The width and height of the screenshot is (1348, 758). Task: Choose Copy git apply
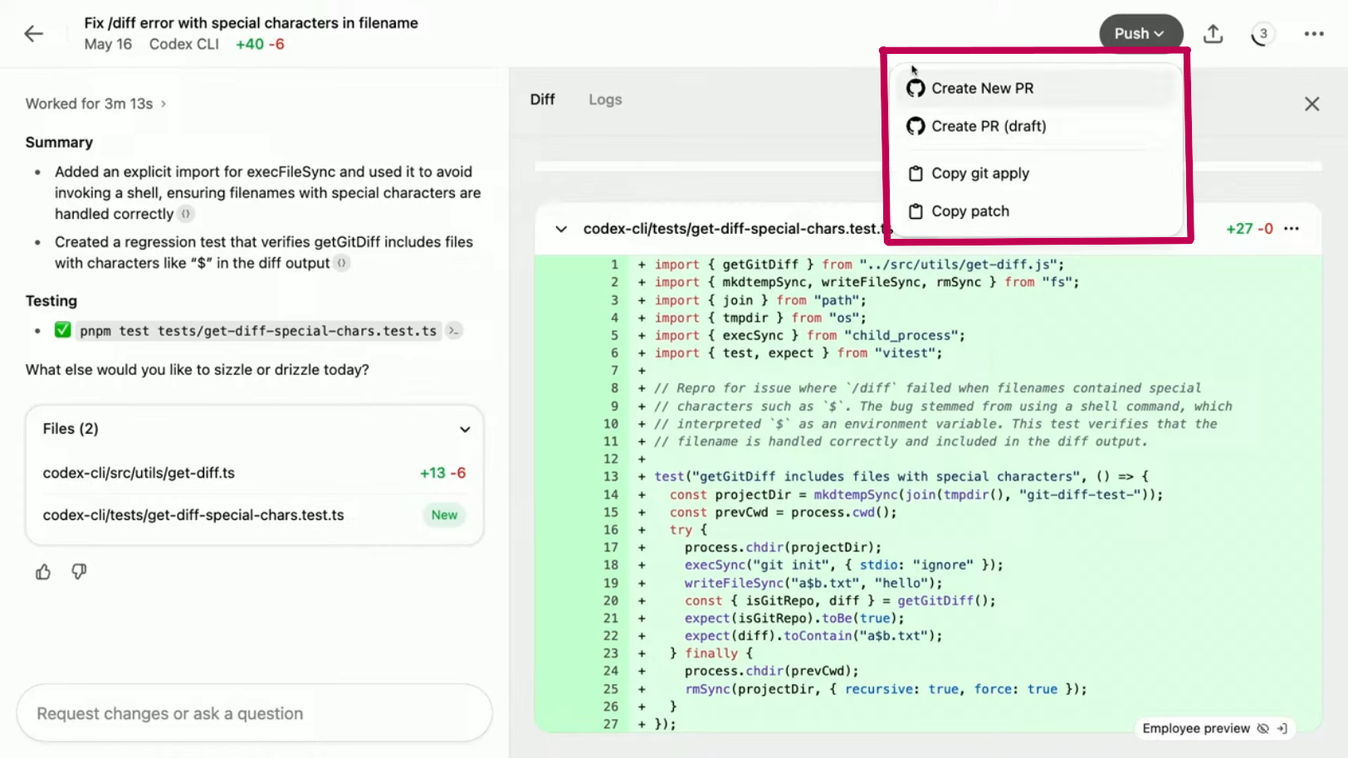tap(1036, 173)
